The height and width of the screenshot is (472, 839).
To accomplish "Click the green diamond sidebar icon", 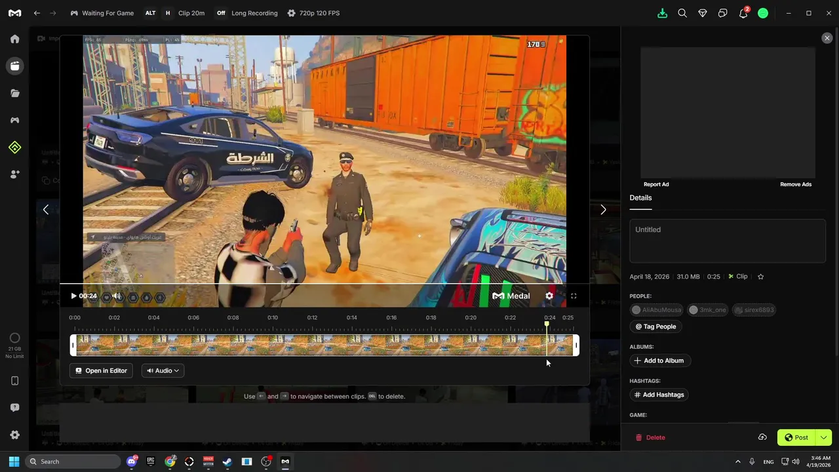I will tap(14, 147).
